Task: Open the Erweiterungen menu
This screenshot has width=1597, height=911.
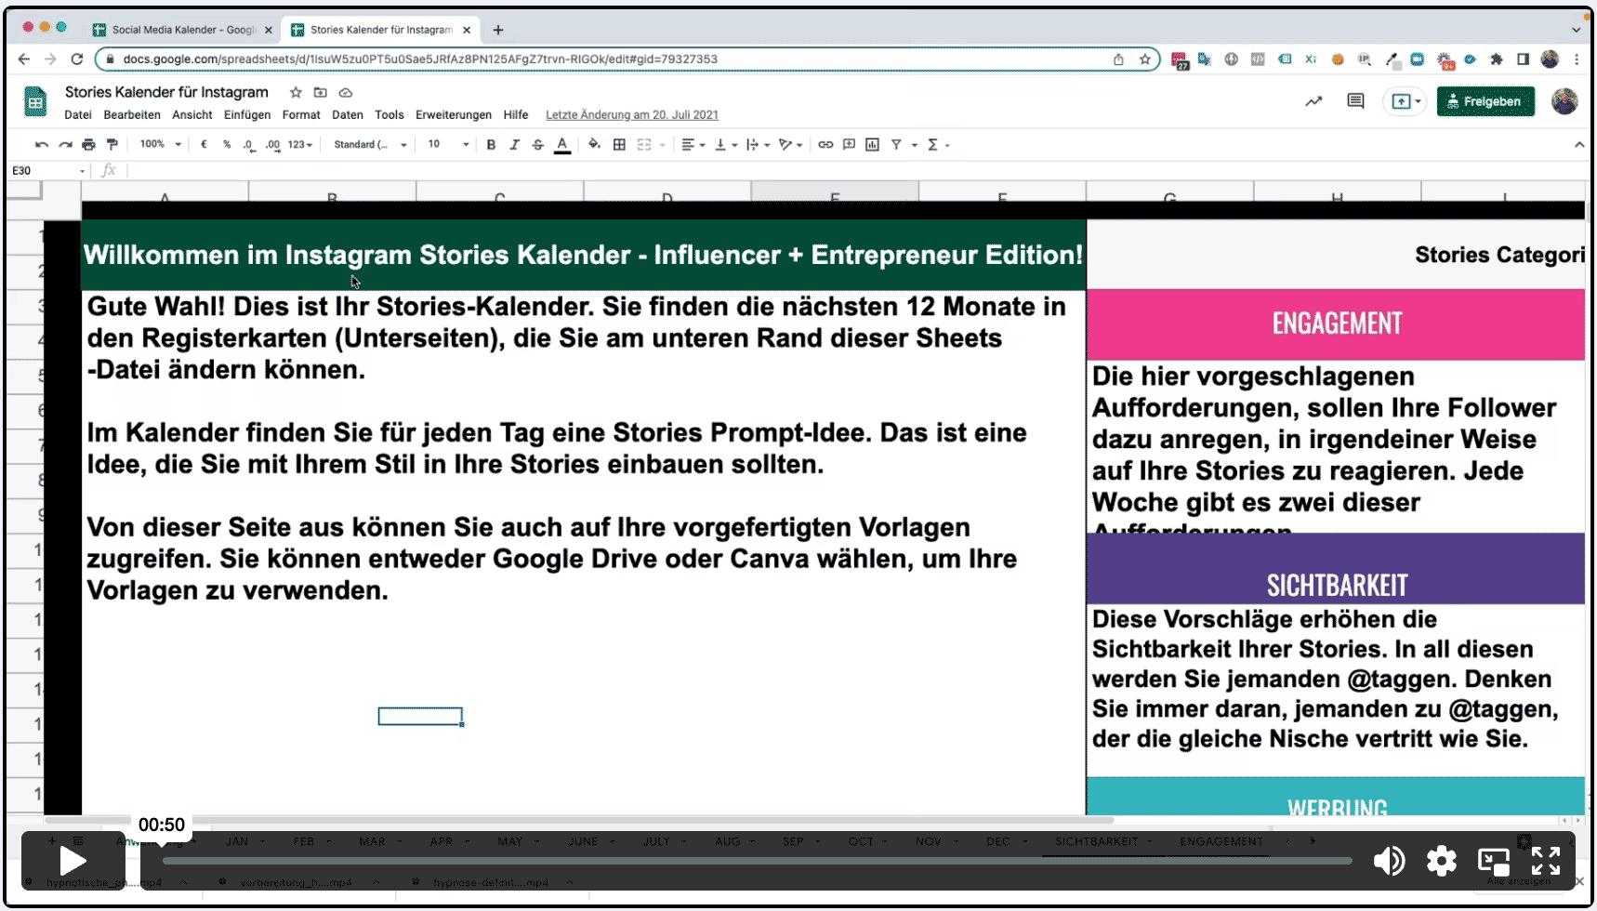Action: click(454, 115)
